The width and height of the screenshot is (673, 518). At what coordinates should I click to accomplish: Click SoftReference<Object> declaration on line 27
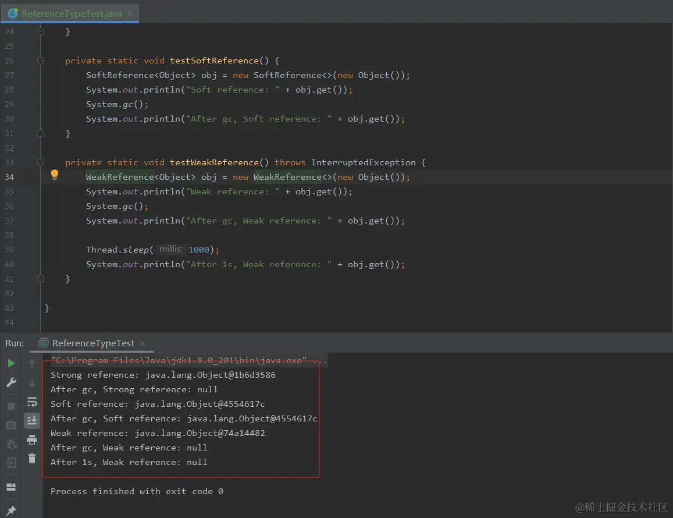coord(141,75)
